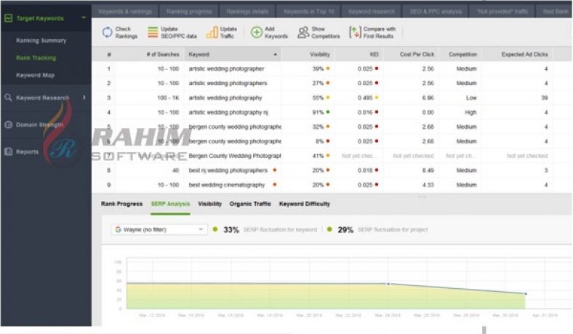Expand the Keyword Research section arrow
Viewport: 573px width, 334px height.
tap(84, 98)
